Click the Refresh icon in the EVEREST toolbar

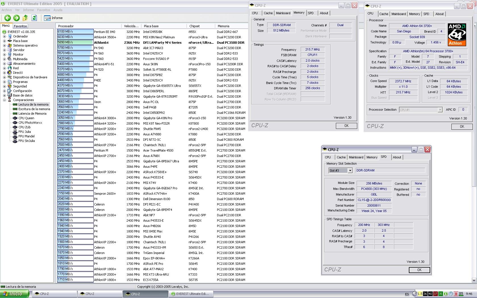tap(34, 18)
